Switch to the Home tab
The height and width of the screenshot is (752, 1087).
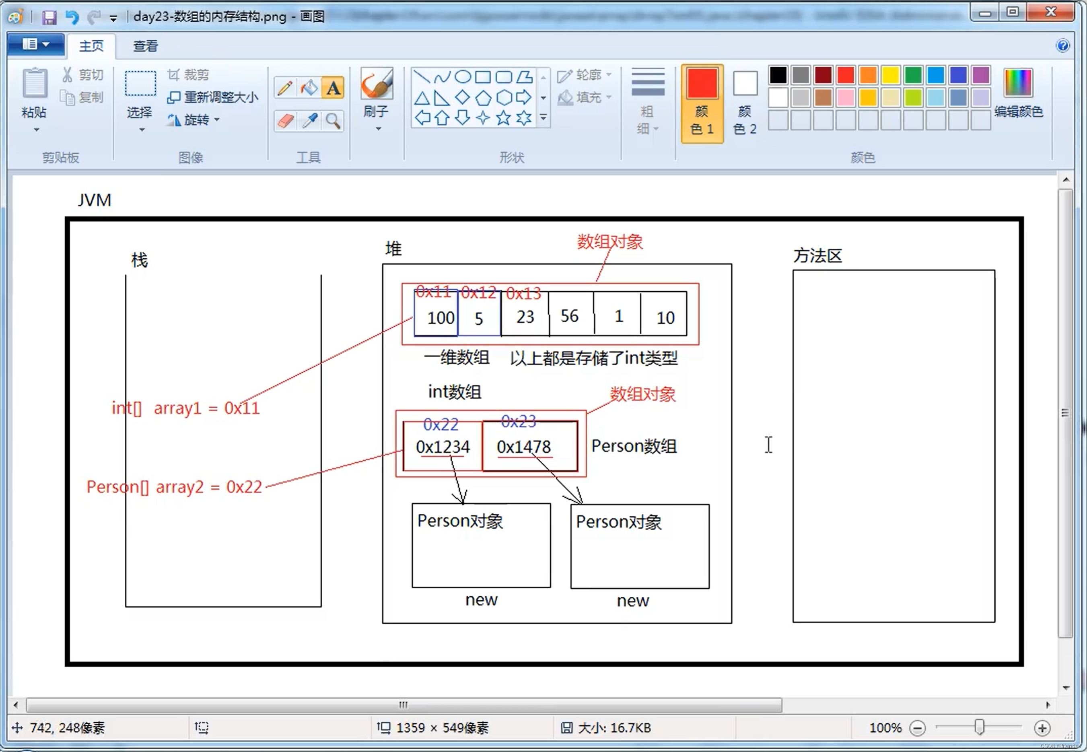(x=91, y=46)
